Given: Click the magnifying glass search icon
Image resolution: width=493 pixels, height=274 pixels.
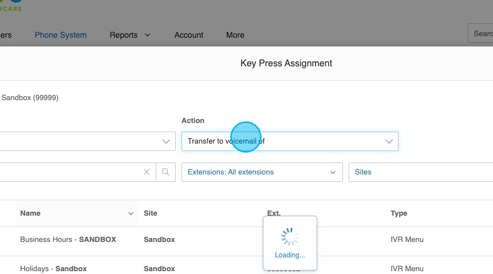Looking at the screenshot, I should 165,172.
